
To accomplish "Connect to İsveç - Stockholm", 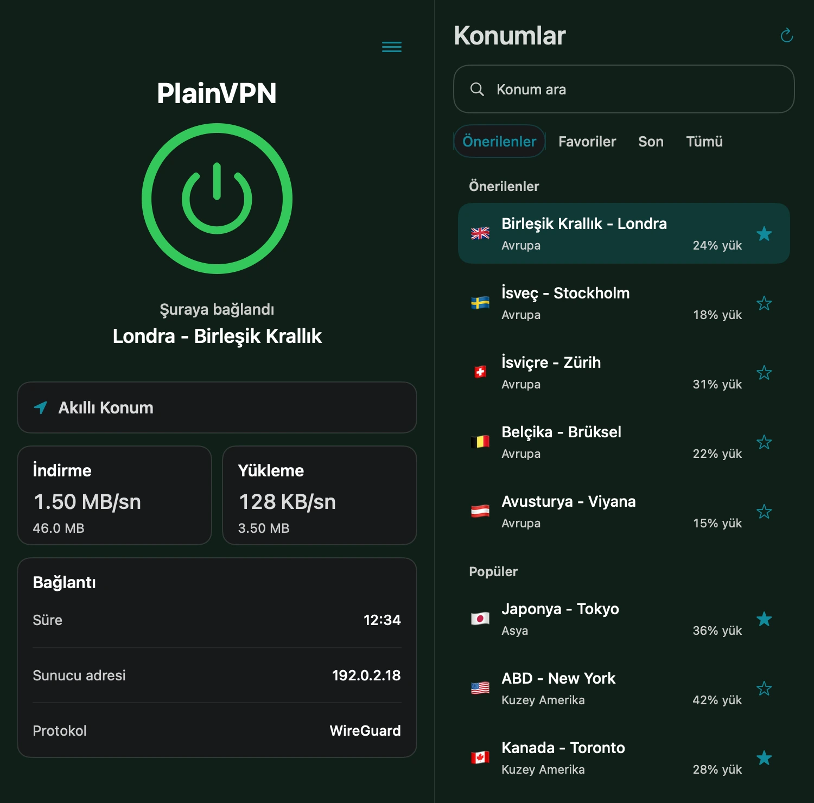I will click(x=624, y=303).
